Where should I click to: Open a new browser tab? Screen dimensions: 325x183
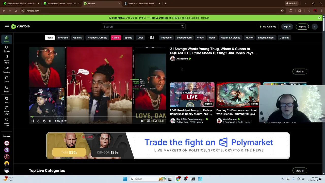click(x=166, y=4)
